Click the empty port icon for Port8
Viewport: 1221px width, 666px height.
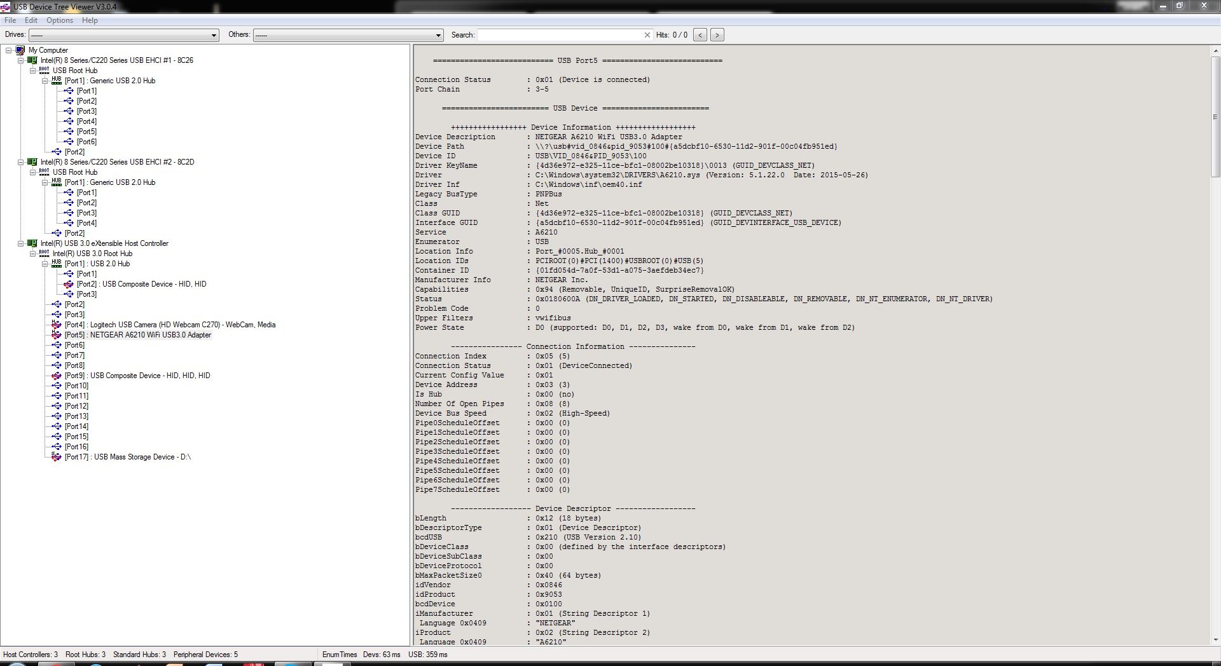click(x=57, y=365)
